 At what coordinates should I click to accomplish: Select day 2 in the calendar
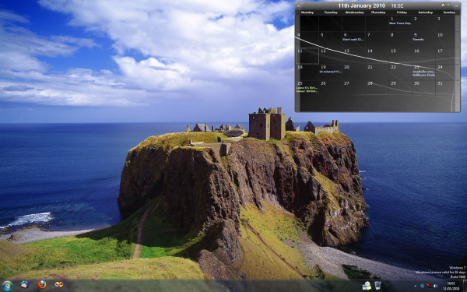pyautogui.click(x=424, y=24)
